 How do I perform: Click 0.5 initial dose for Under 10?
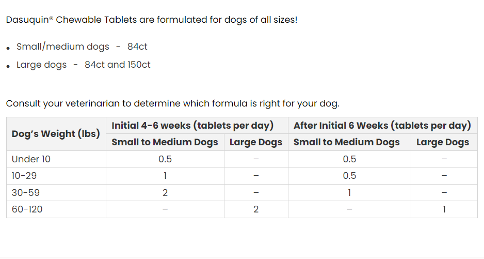[x=165, y=159]
